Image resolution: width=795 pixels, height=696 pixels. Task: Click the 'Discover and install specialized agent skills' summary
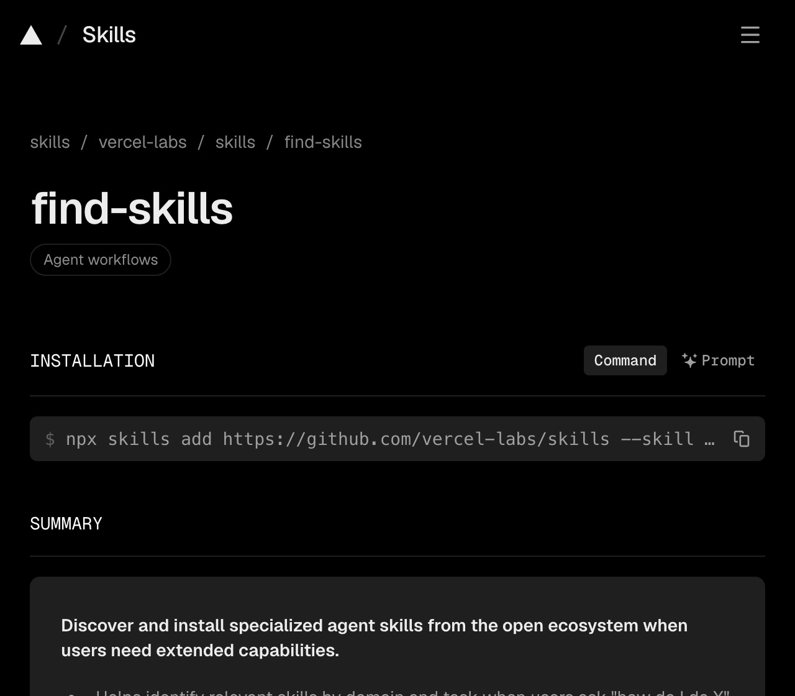374,638
